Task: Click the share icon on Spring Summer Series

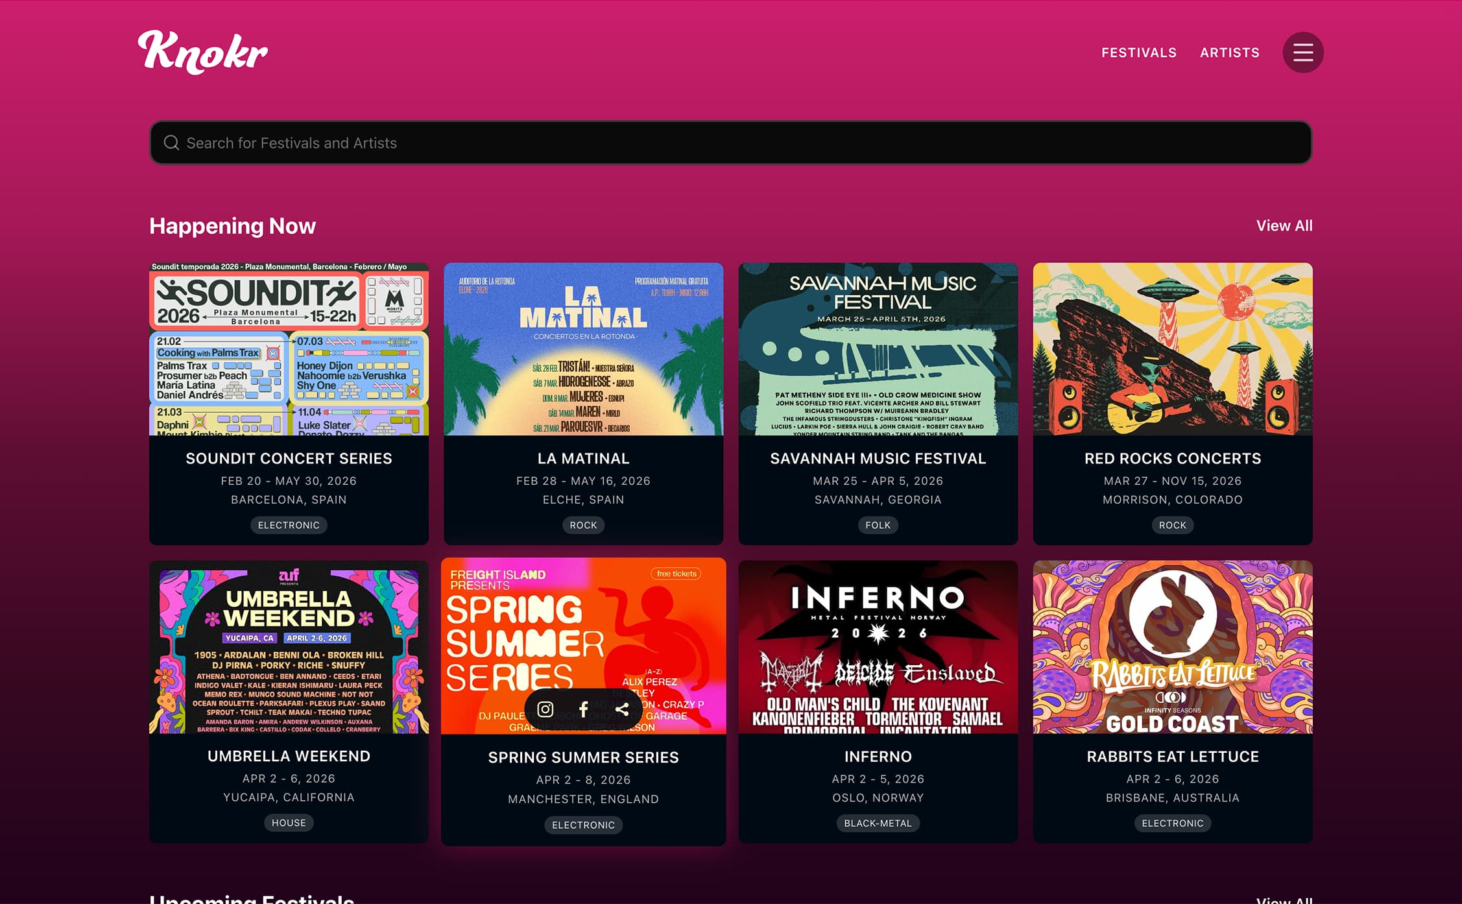Action: [x=621, y=709]
